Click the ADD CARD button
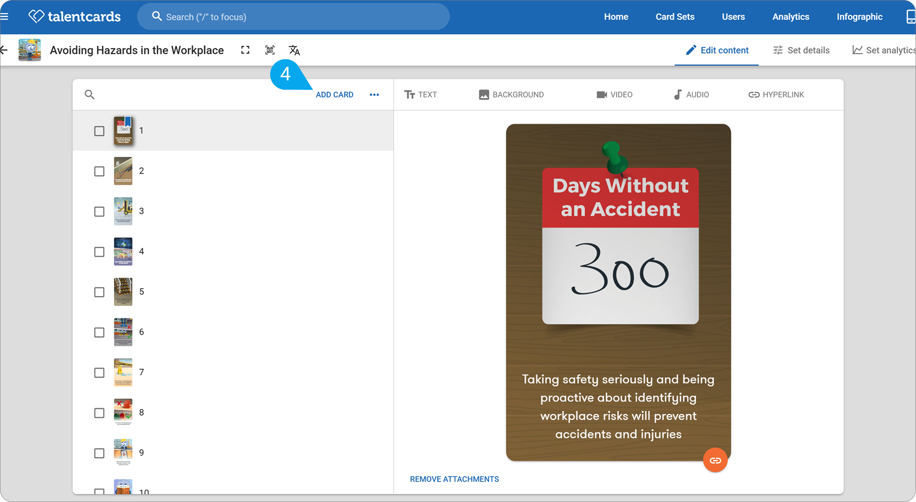The image size is (916, 502). tap(335, 95)
